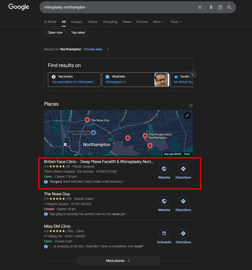Screen dimensions: 252x270
Task: Visit The Nose Guy Website
Action: [164, 204]
